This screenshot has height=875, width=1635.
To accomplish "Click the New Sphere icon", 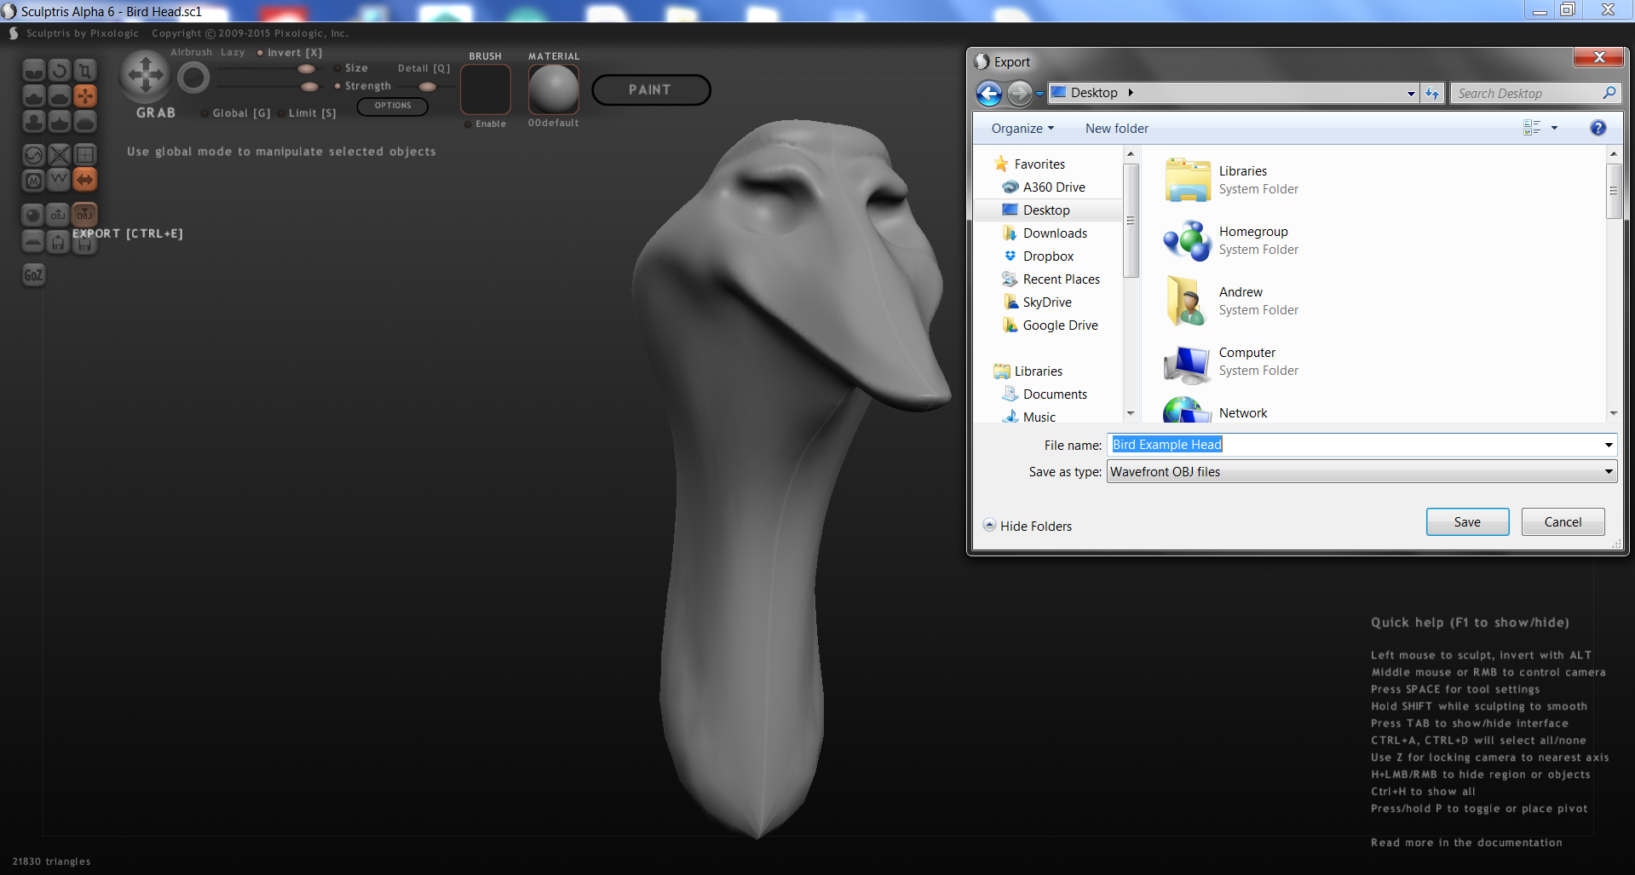I will 33,215.
